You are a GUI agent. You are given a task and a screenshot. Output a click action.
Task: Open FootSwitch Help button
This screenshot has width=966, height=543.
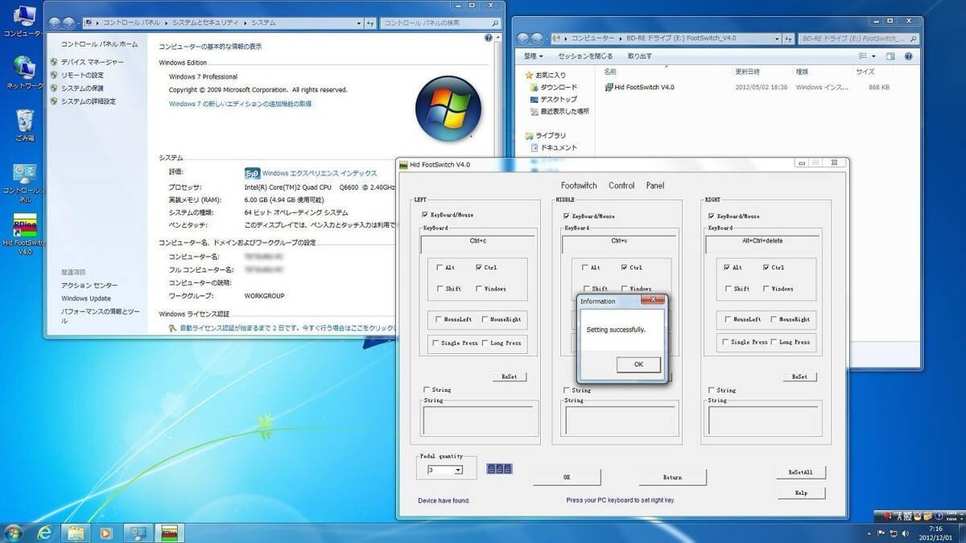(x=801, y=492)
